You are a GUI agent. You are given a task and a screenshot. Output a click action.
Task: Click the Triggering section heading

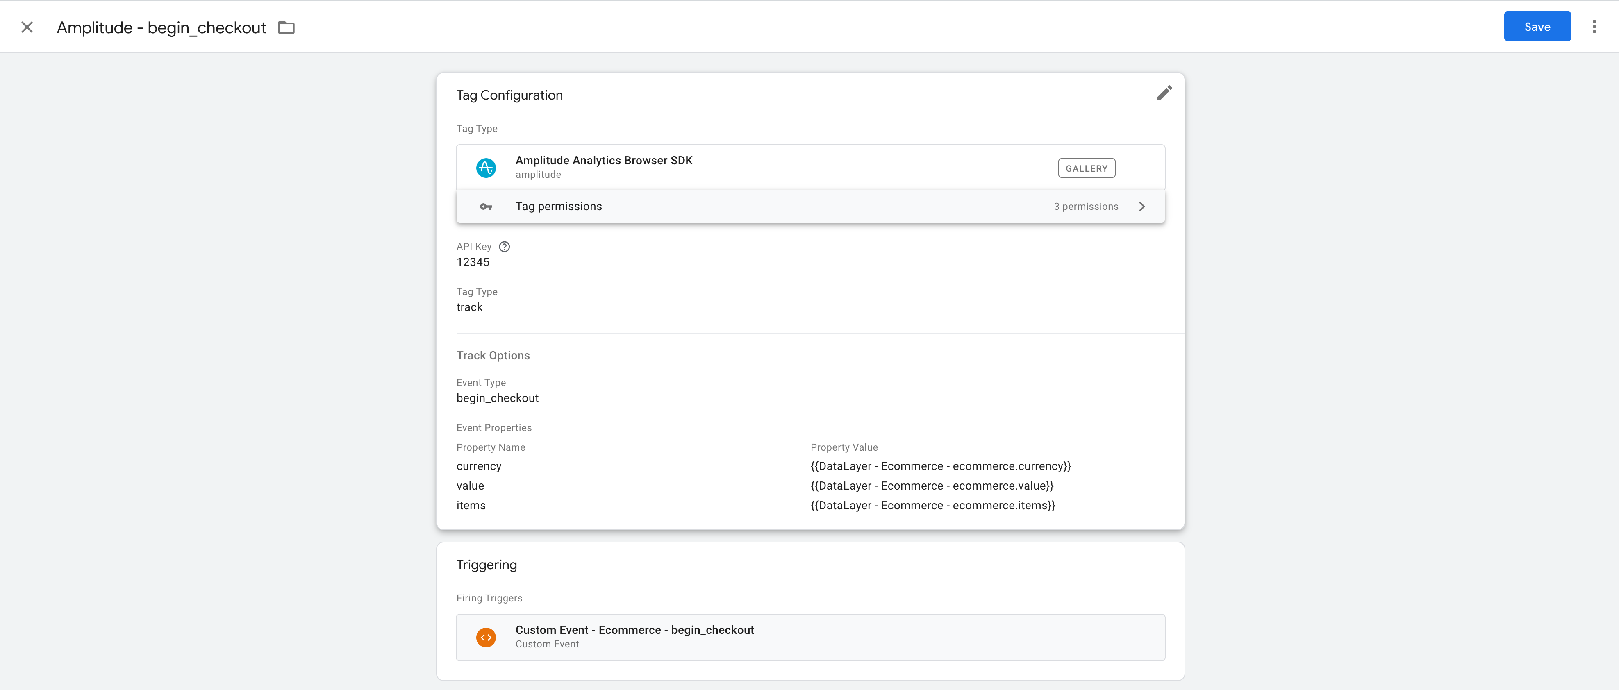click(487, 565)
